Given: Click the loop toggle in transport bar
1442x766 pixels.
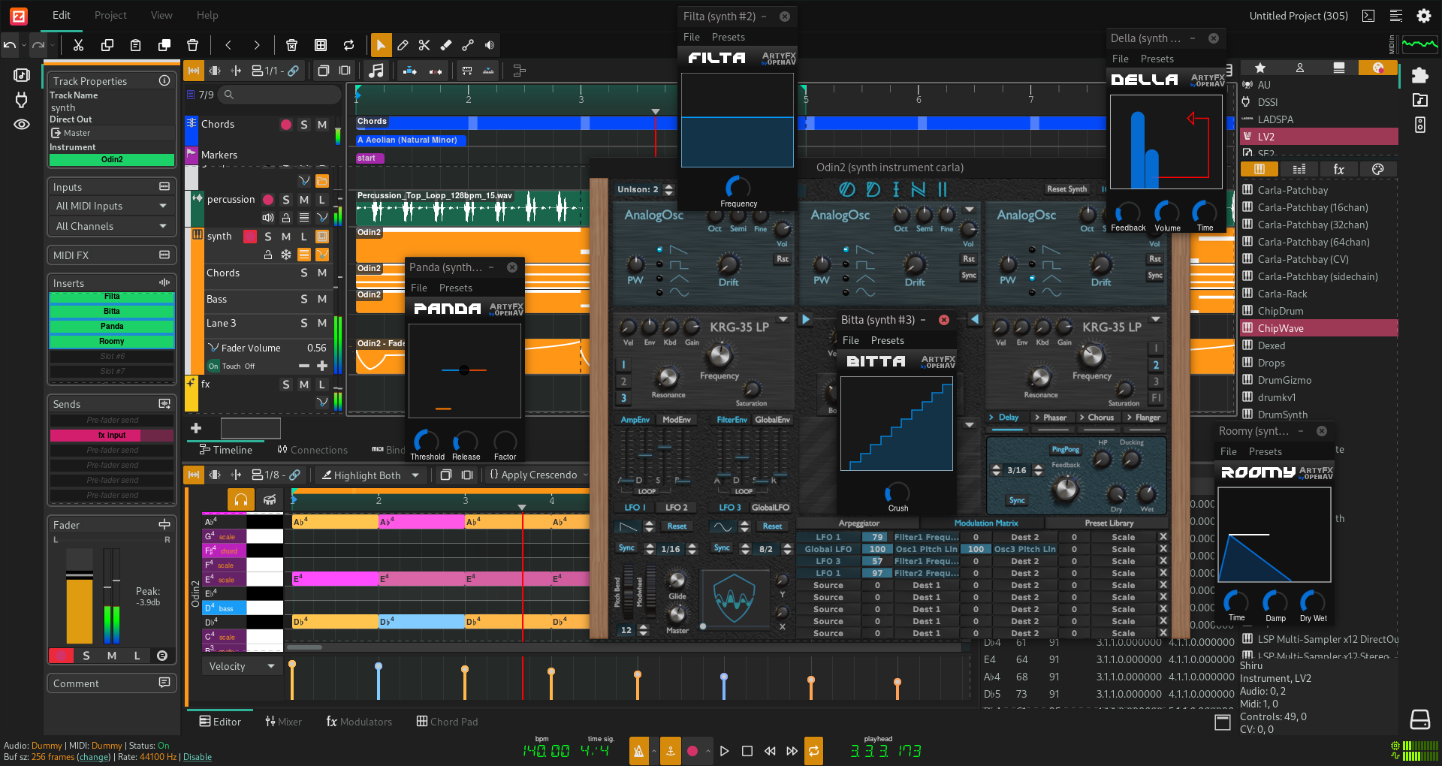Looking at the screenshot, I should [813, 750].
